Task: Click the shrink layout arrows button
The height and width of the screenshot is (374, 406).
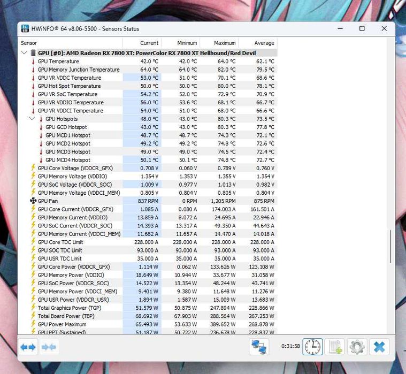Action: 49,347
